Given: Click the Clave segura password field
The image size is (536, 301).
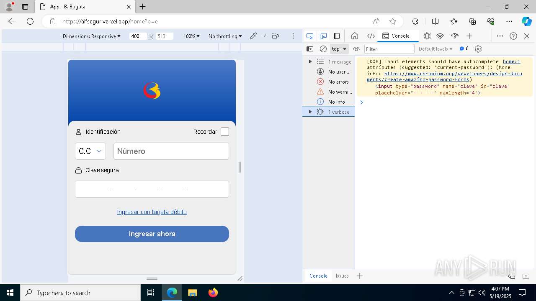Looking at the screenshot, I should tap(152, 189).
